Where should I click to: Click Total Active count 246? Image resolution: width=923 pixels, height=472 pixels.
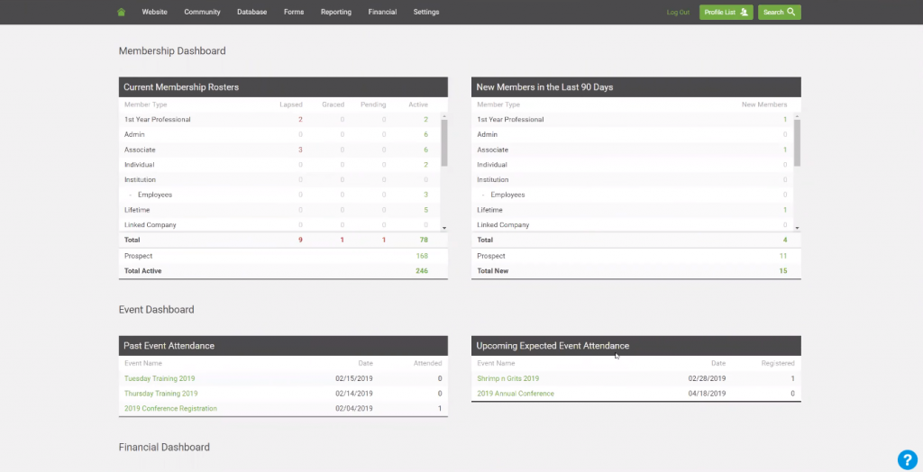(422, 271)
